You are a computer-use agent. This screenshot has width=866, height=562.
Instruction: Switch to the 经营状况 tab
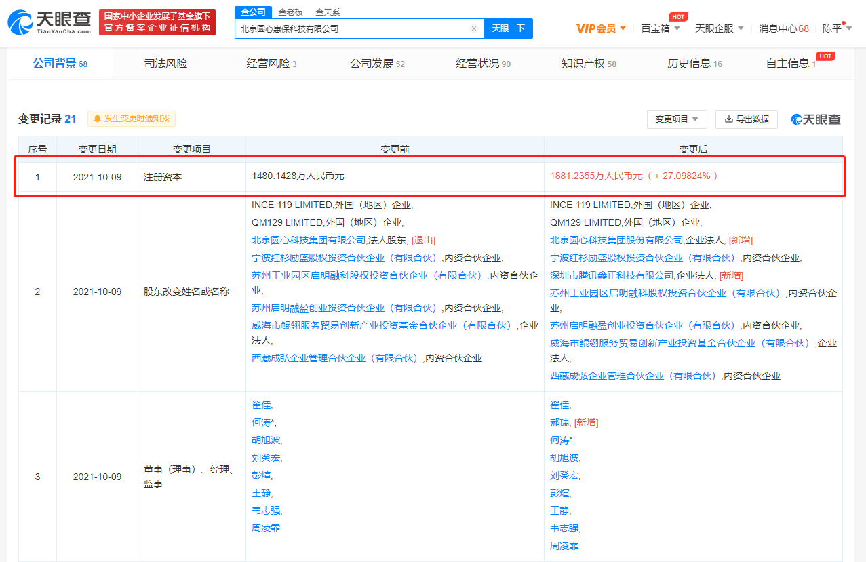pos(483,64)
